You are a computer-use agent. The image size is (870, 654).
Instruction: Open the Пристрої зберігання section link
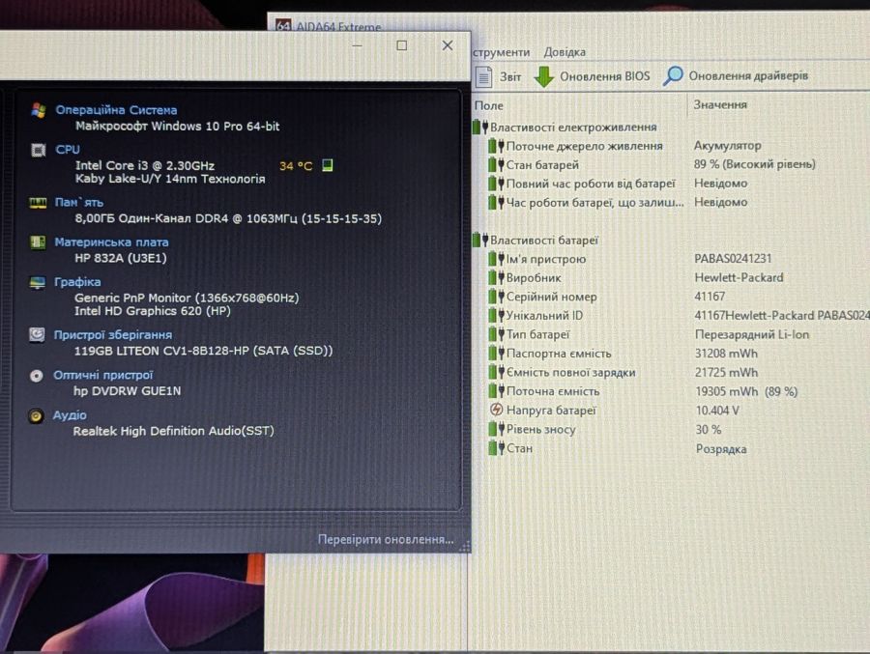click(x=113, y=334)
